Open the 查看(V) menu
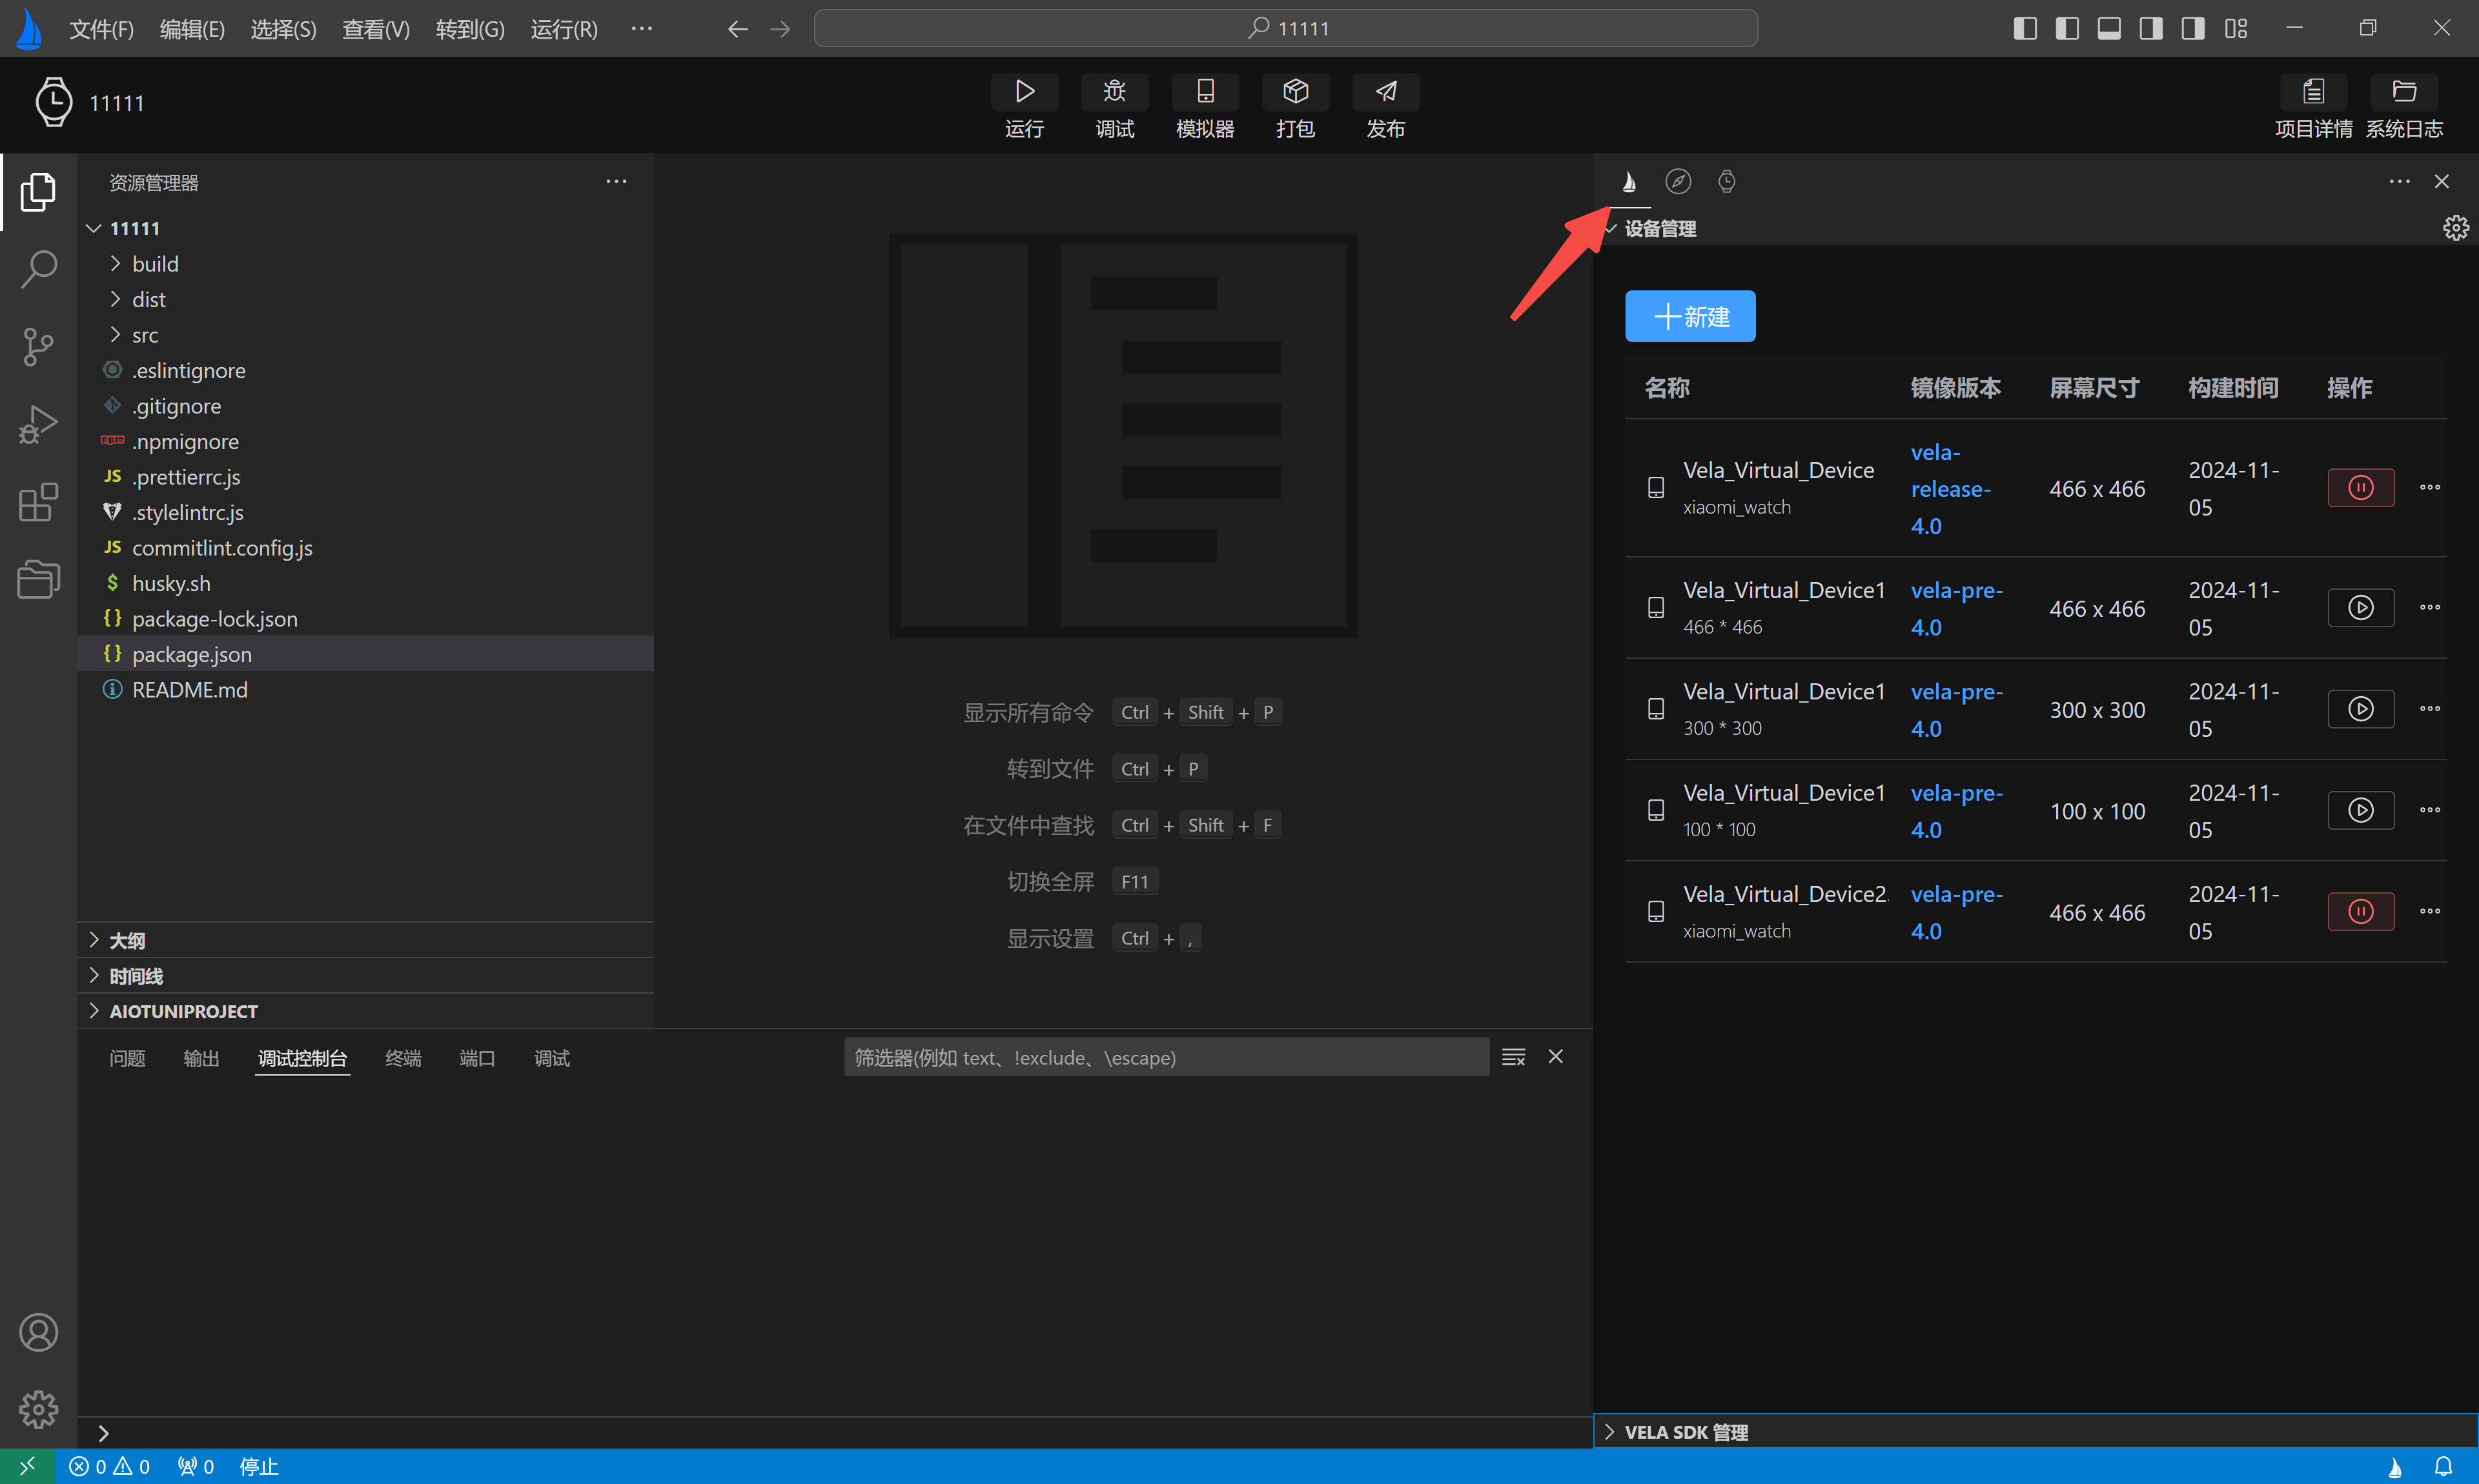This screenshot has width=2479, height=1484. pyautogui.click(x=375, y=29)
